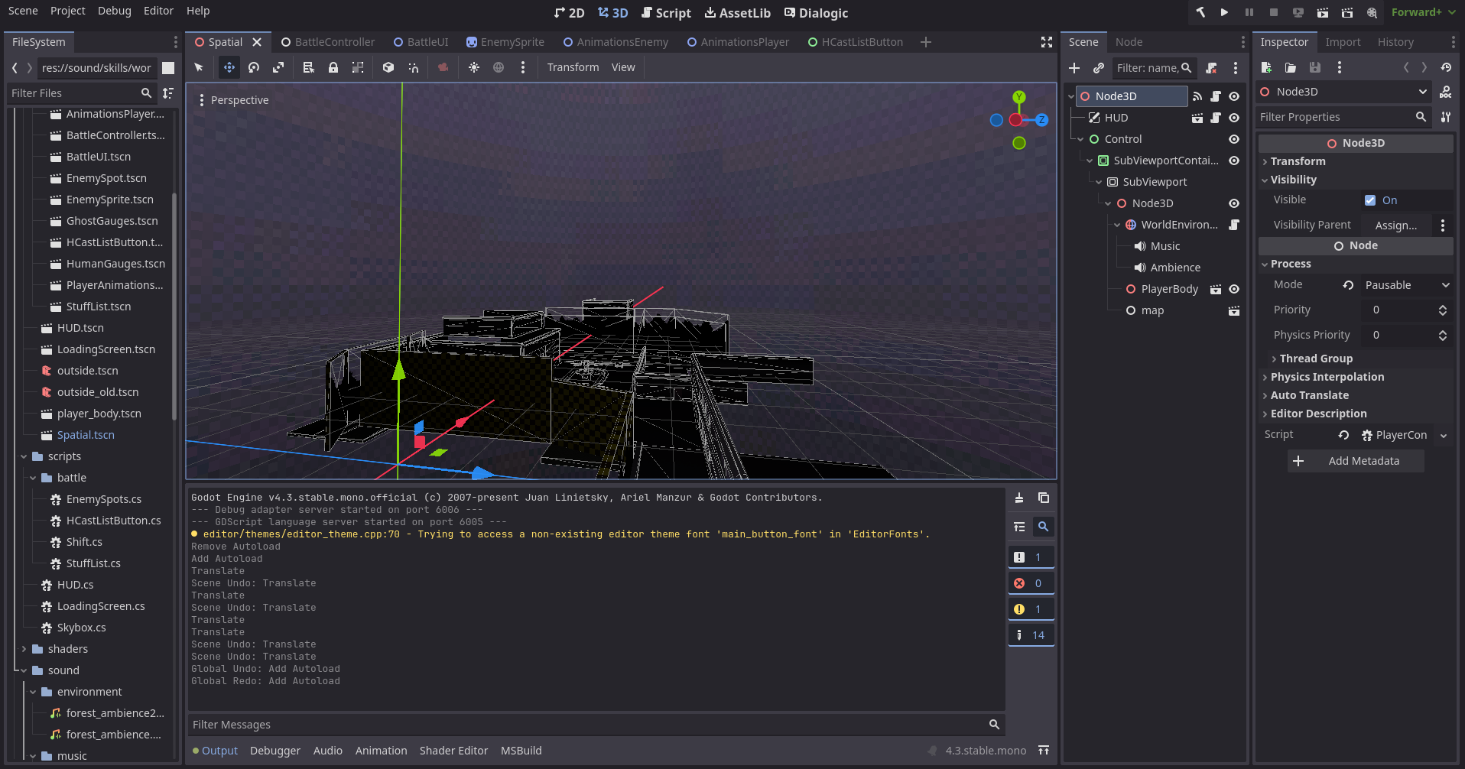This screenshot has height=769, width=1465.
Task: Toggle file list sort icon in FileSystem
Action: coord(168,93)
